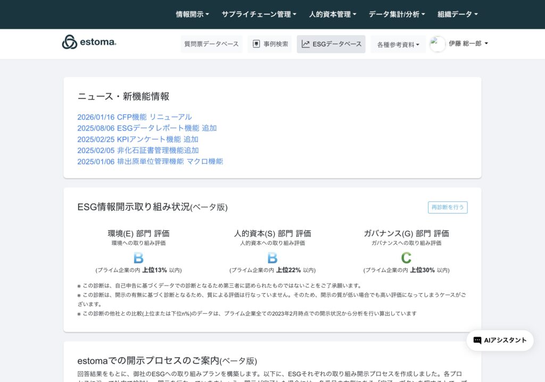Open ESGデータベース with the chart icon
The width and height of the screenshot is (545, 382).
click(x=331, y=44)
